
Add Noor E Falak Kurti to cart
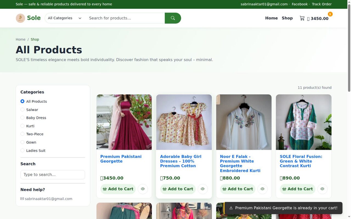click(237, 189)
